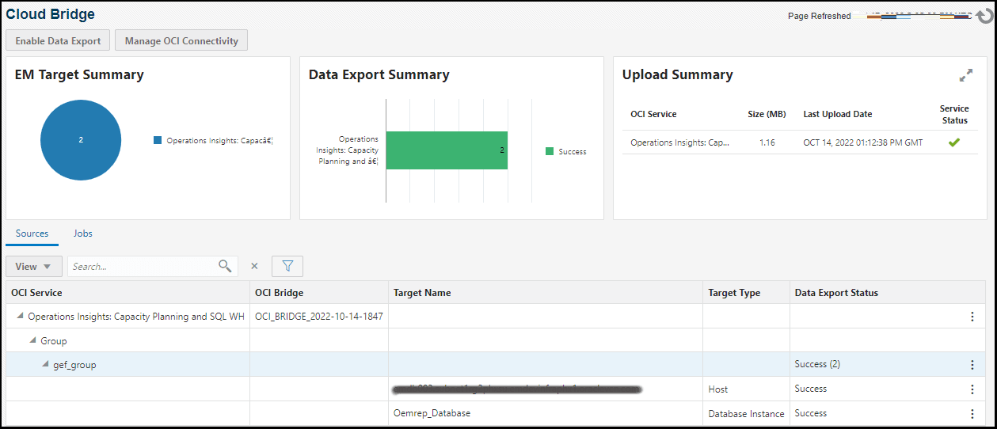Collapse the Operations Insights tree row

click(x=20, y=316)
